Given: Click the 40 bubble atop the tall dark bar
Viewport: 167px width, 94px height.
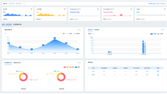Looking at the screenshot, I should [x=143, y=41].
